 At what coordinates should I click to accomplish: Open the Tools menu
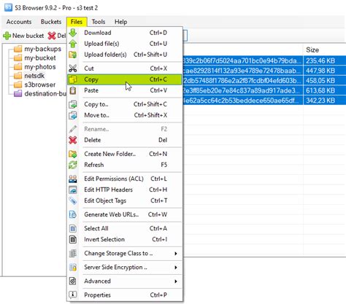point(99,22)
